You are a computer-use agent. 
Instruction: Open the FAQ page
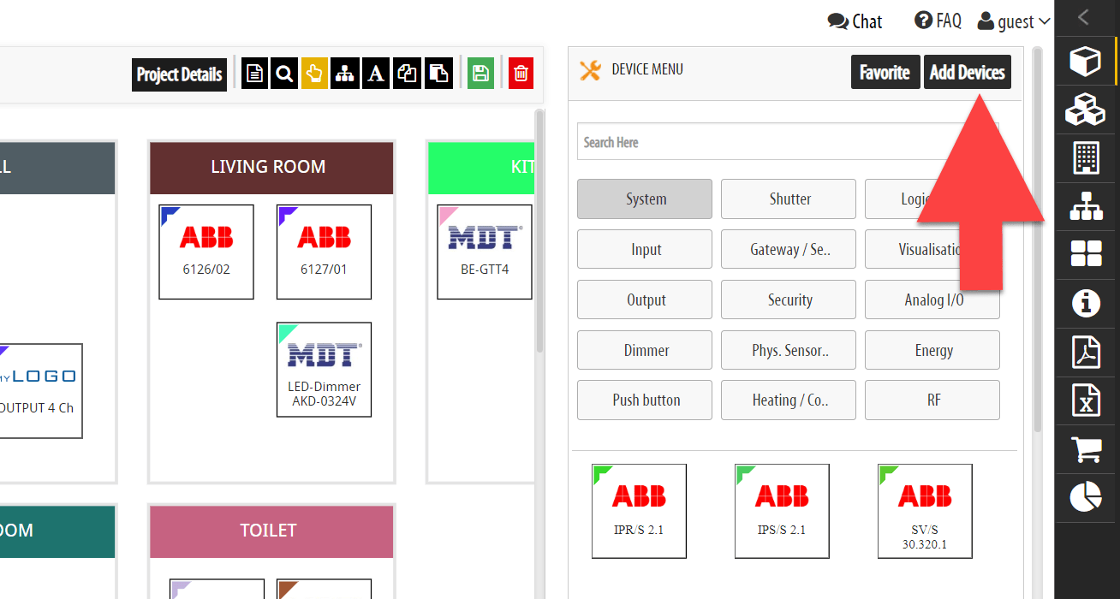click(x=938, y=21)
